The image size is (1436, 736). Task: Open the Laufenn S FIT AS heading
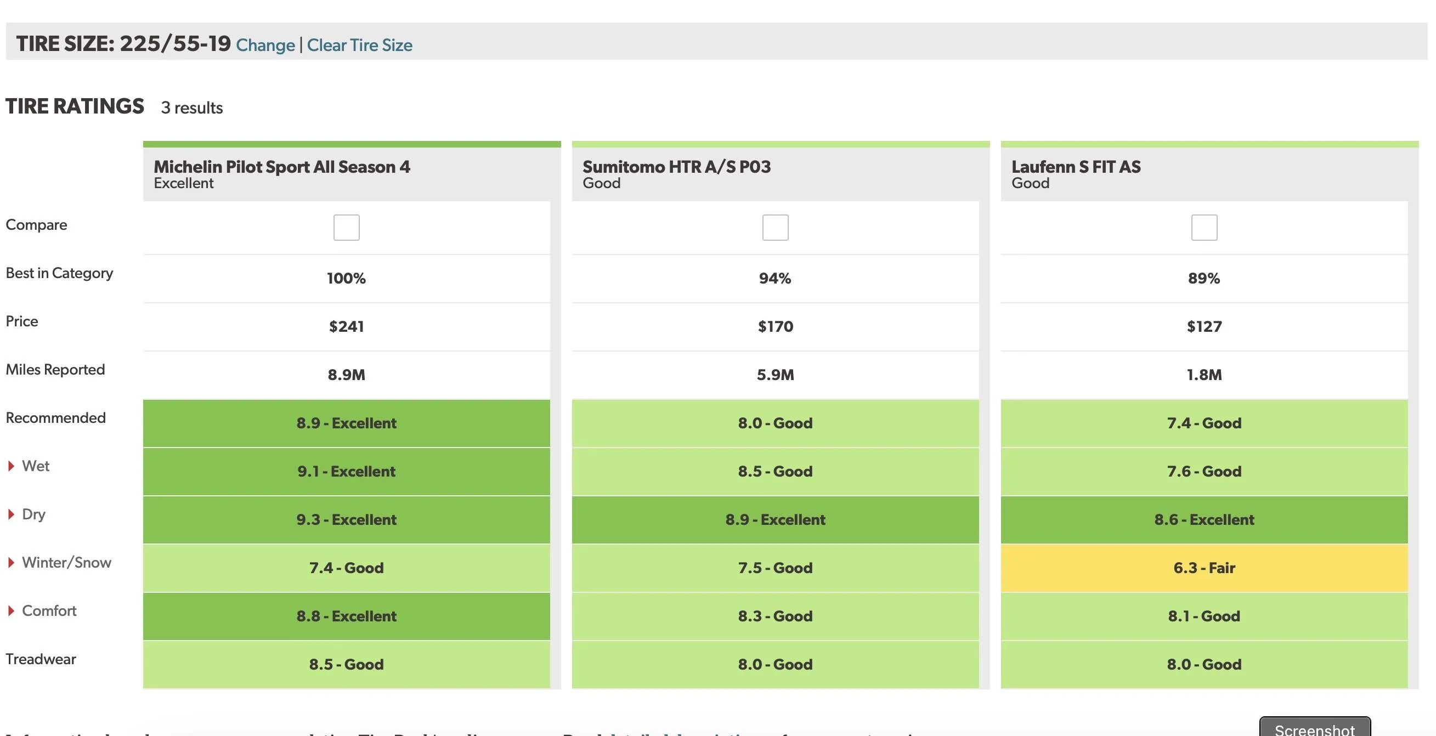pos(1076,167)
